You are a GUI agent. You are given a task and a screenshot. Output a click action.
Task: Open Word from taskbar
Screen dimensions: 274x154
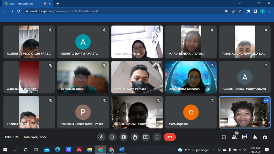122,150
